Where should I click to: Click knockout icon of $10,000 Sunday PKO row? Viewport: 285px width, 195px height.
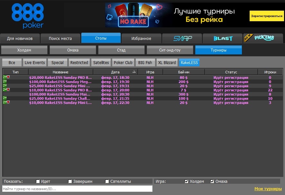click(x=8, y=90)
